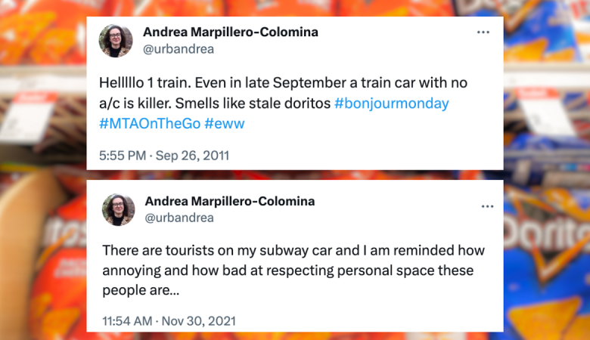The width and height of the screenshot is (590, 340).
Task: Open more options on the Nov 30, 2021 tweet
Action: (487, 206)
